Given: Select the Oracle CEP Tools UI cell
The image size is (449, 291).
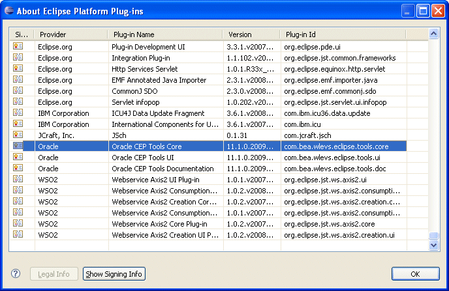Looking at the screenshot, I should (x=166, y=158).
